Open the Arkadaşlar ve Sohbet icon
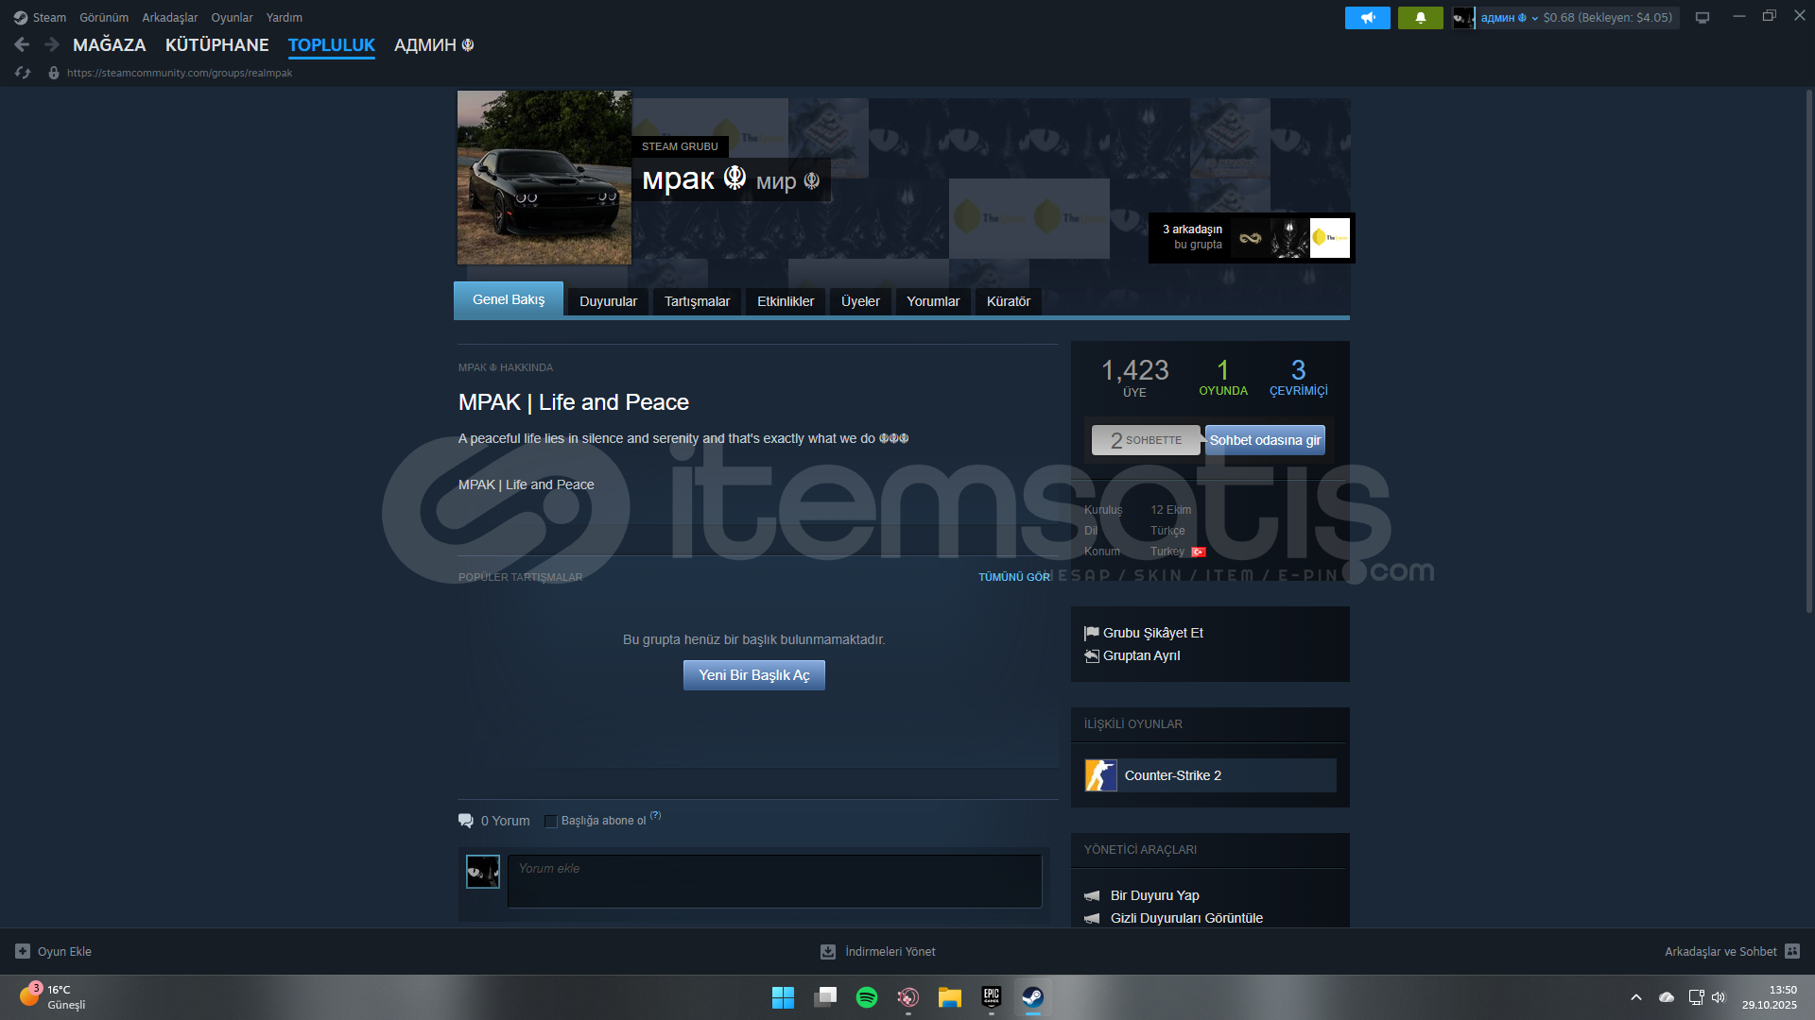The height and width of the screenshot is (1020, 1815). coord(1792,952)
